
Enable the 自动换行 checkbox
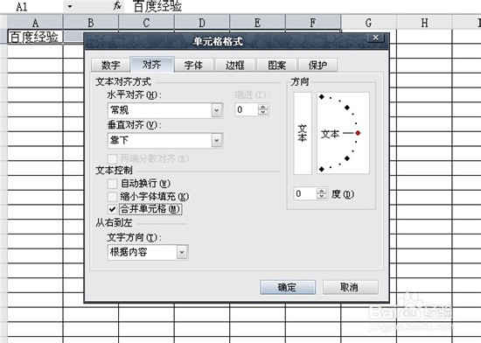112,184
